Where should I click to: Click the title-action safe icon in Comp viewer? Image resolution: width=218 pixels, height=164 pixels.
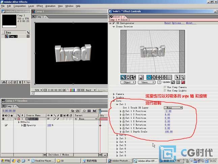point(45,90)
